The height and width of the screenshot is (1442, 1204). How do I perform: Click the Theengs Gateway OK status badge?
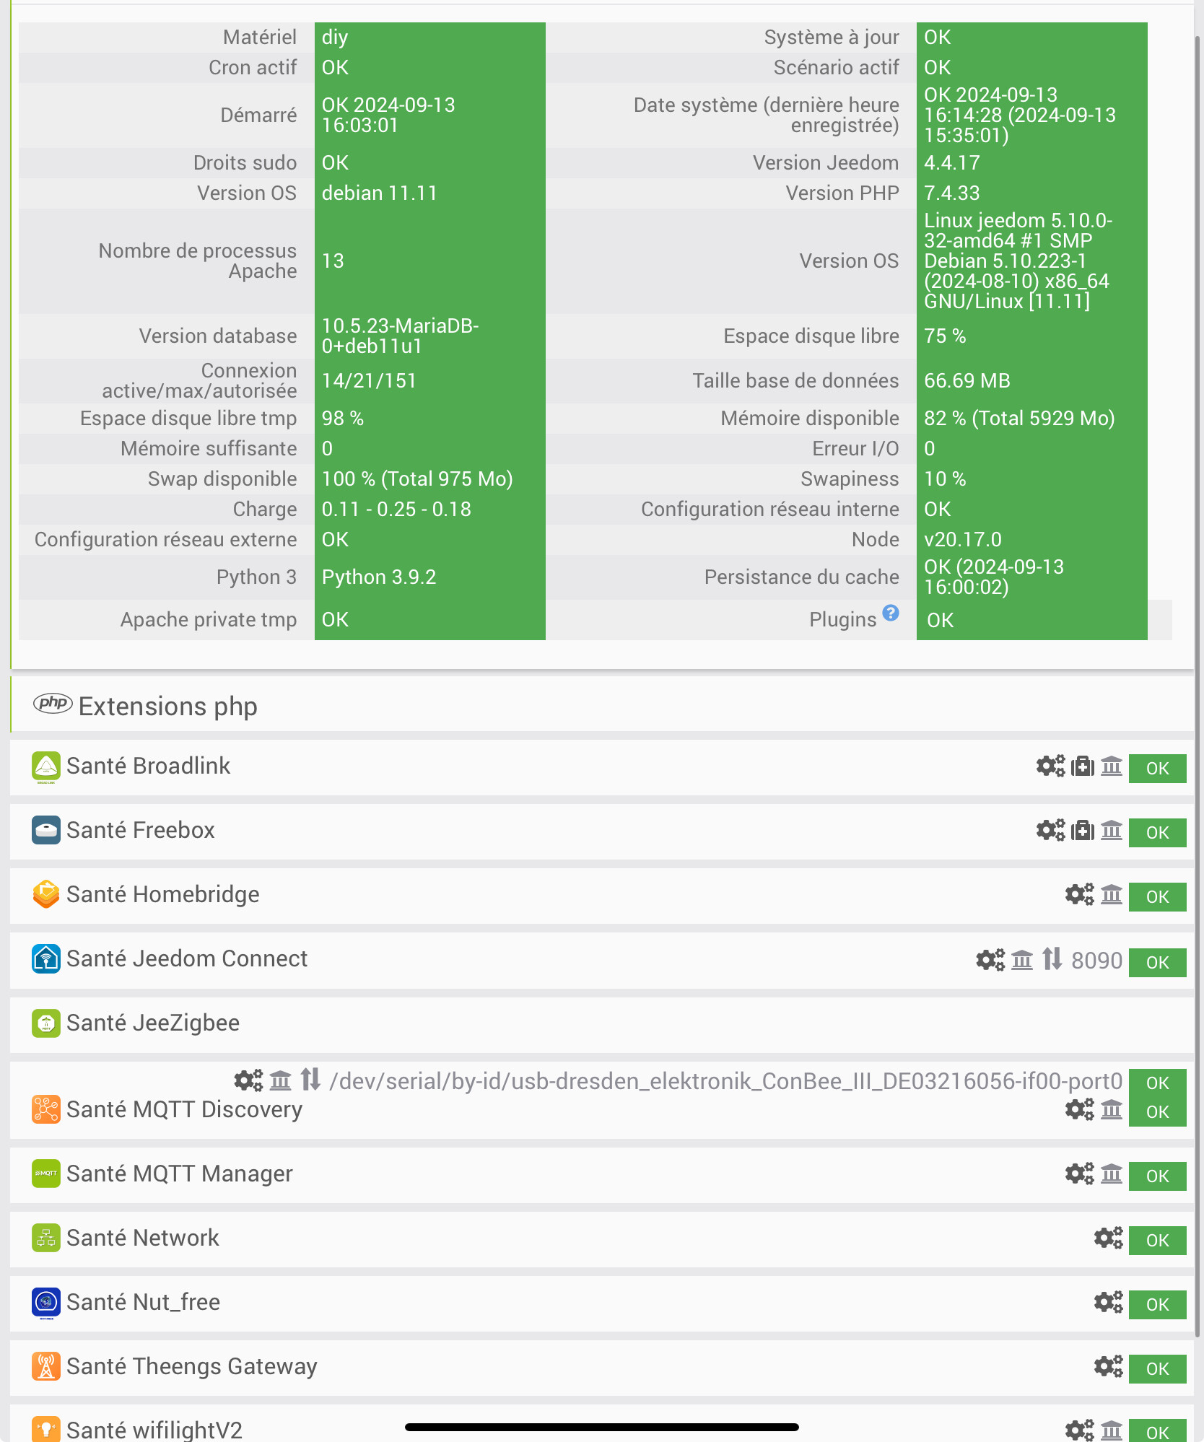click(1157, 1368)
